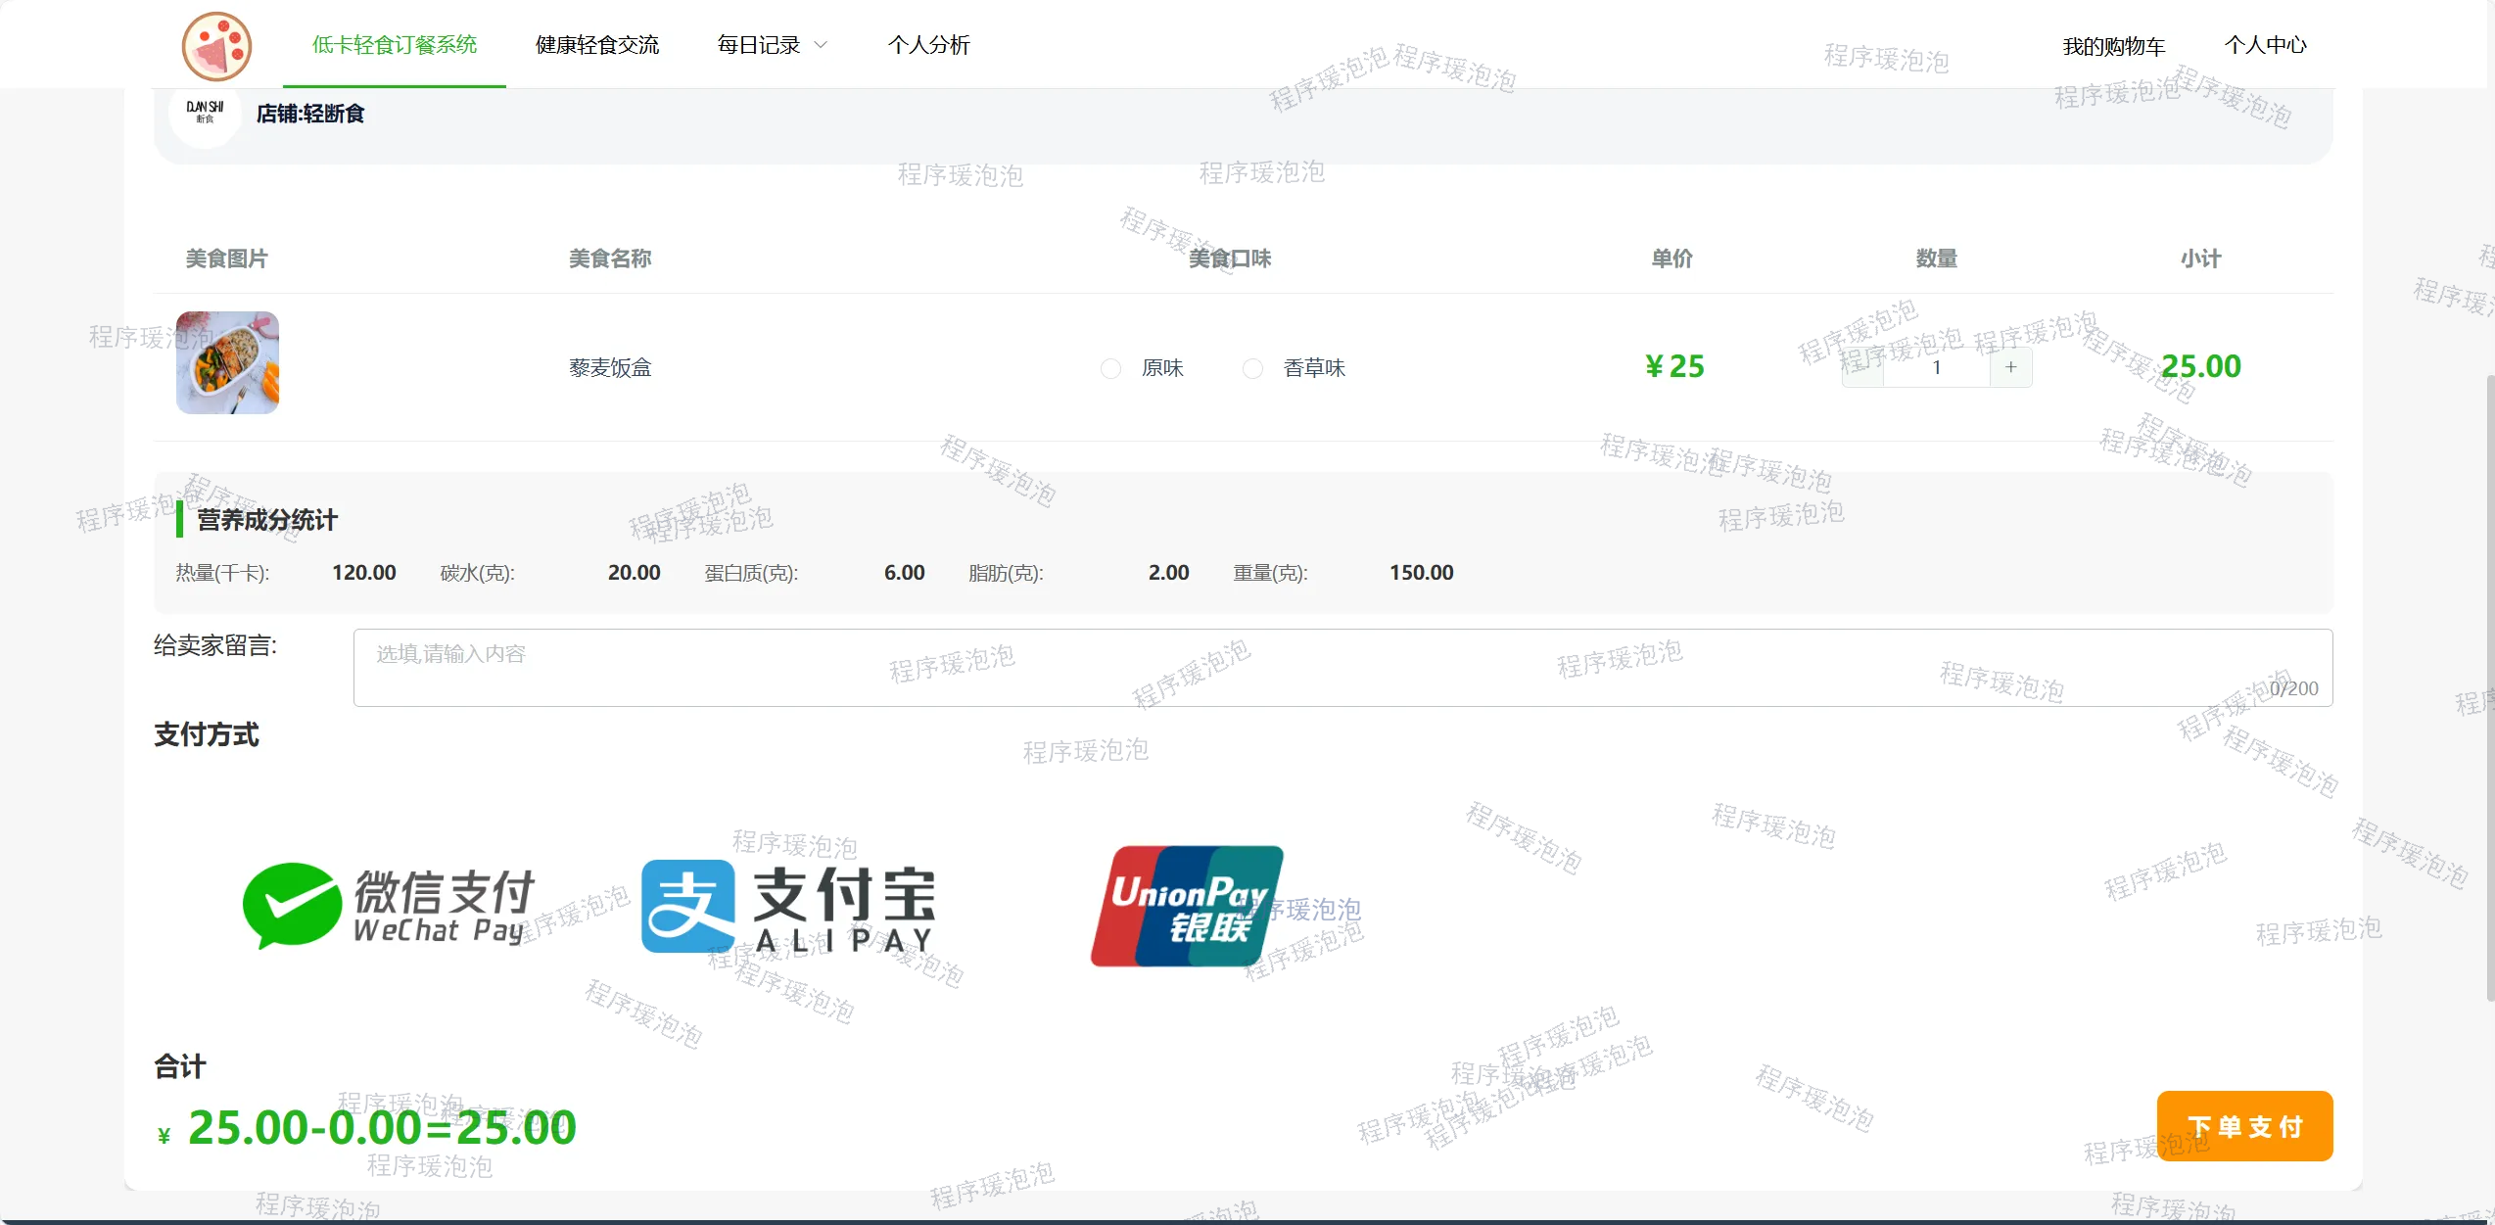The image size is (2495, 1225).
Task: Select the 香草味 flavor radio button
Action: click(1251, 368)
